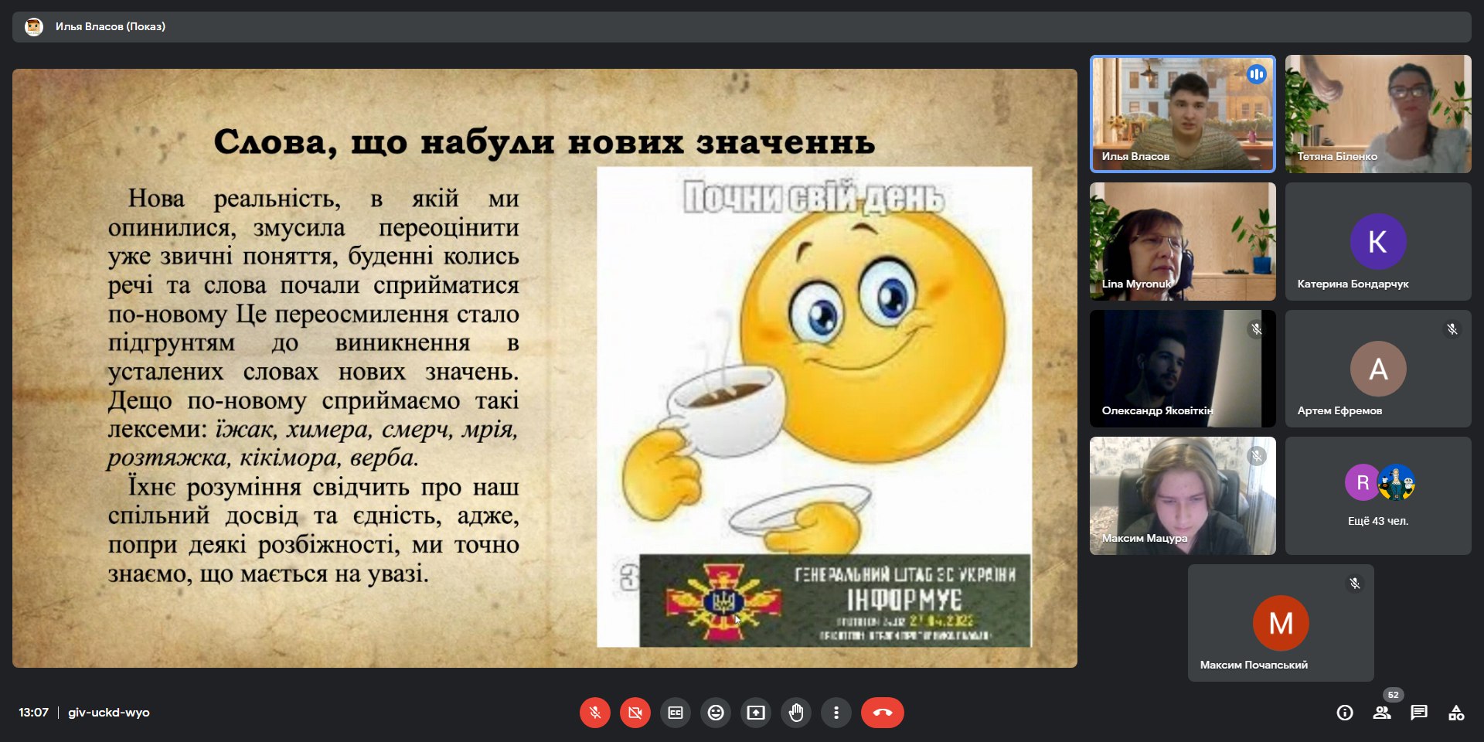Click the Катерина Бондарчук avatar tile
This screenshot has width=1484, height=742.
pos(1377,241)
